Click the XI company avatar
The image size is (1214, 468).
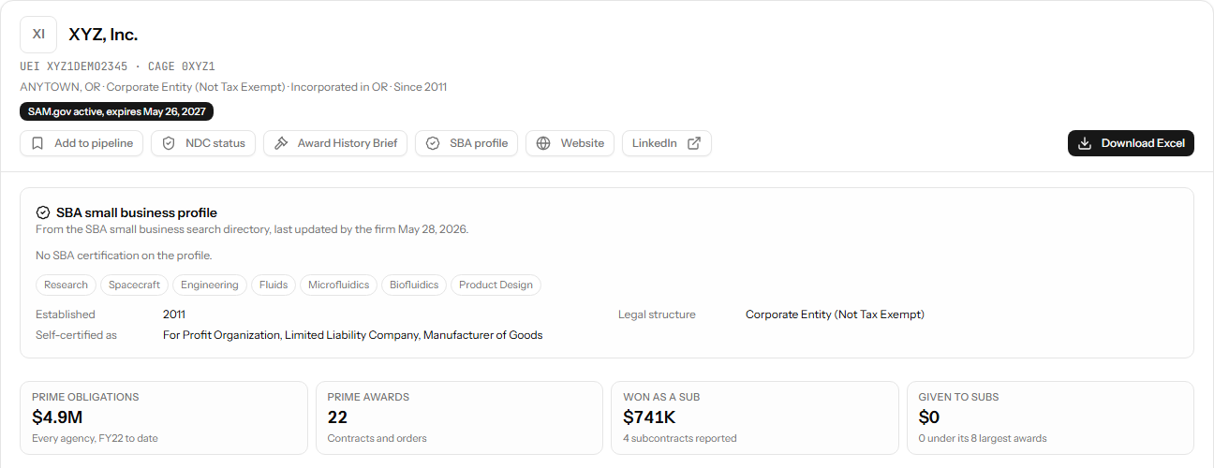tap(38, 35)
